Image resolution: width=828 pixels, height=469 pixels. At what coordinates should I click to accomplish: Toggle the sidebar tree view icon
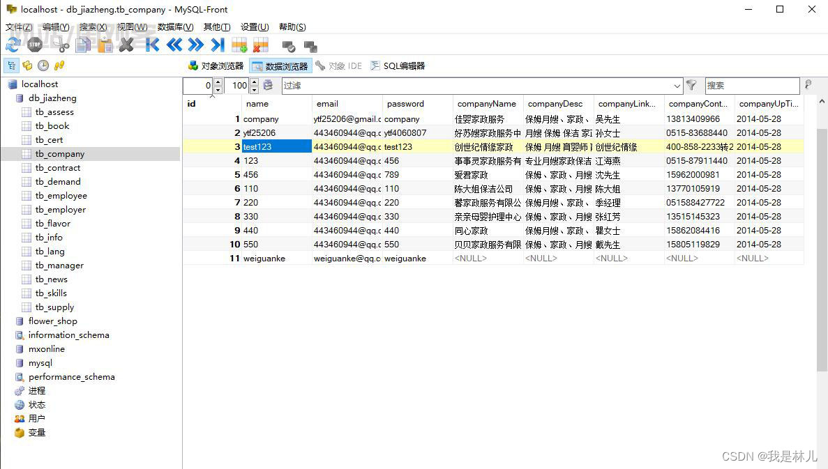click(x=11, y=65)
